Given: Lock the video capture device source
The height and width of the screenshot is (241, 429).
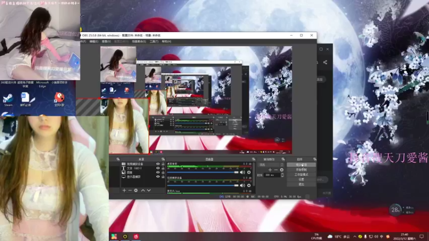Looking at the screenshot, I should coord(163,164).
